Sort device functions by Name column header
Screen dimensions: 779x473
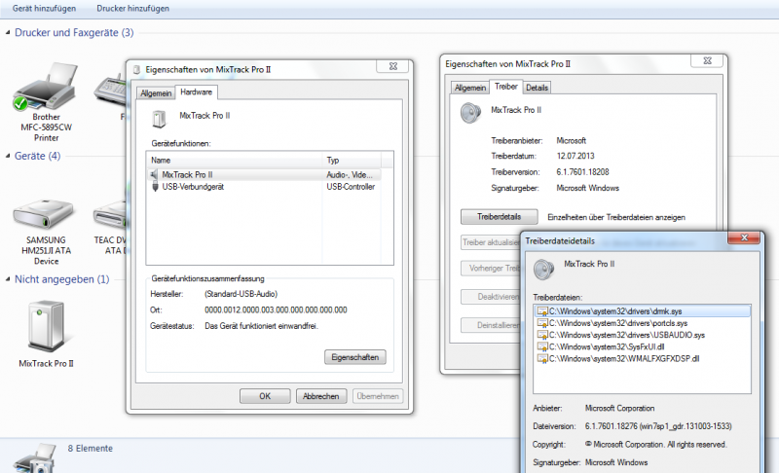coord(235,161)
